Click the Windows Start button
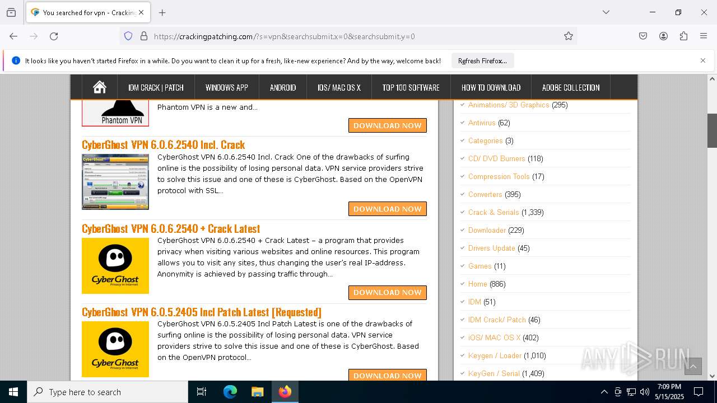717x403 pixels. tap(13, 392)
